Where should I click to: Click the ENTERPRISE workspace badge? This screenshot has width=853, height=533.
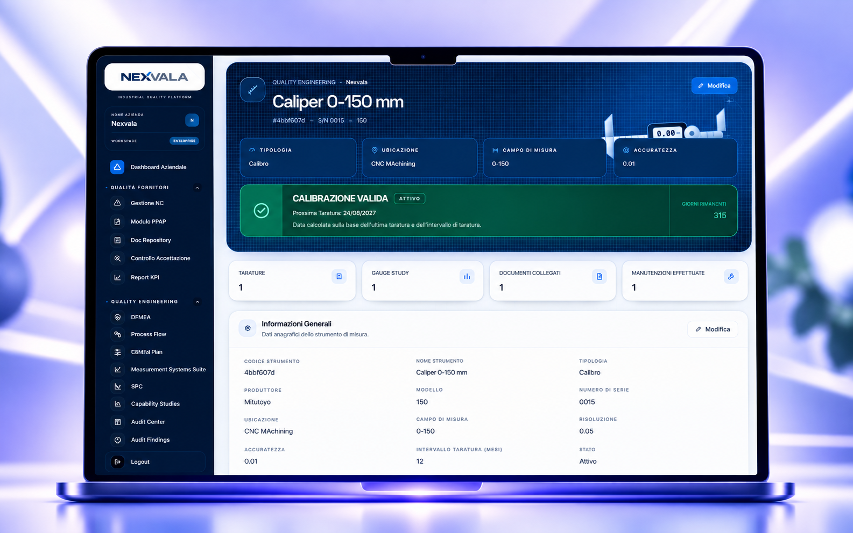coord(184,141)
